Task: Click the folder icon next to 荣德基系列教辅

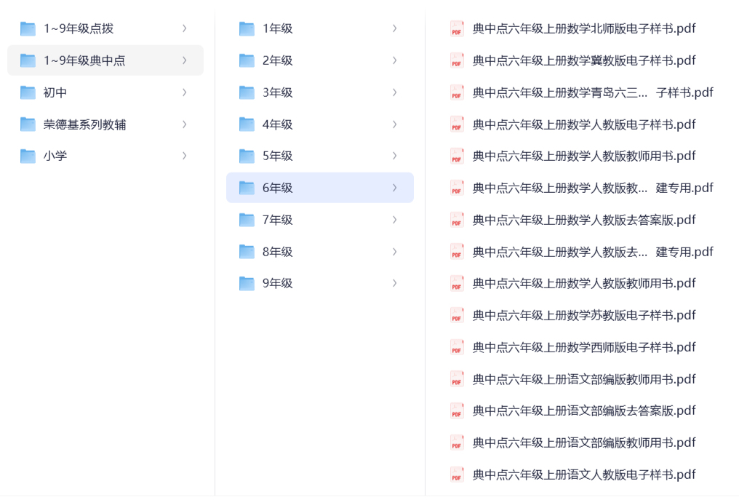Action: click(28, 124)
